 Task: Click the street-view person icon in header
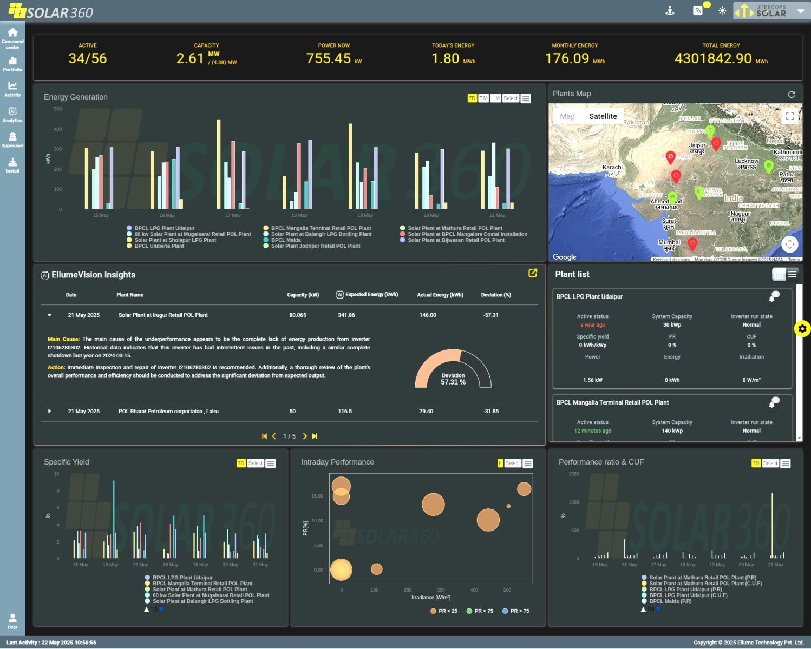[670, 10]
